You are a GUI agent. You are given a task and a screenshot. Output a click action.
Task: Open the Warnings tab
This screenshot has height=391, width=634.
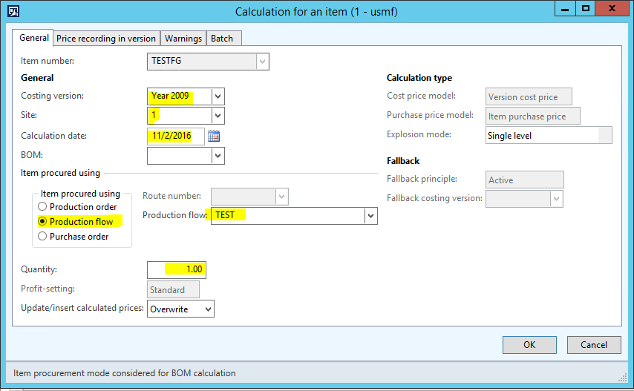(183, 39)
